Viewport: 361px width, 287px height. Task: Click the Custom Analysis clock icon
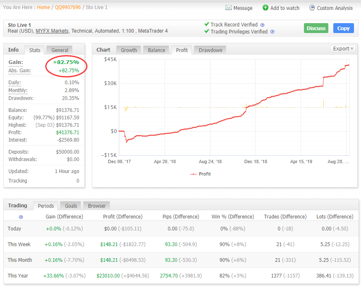pos(312,7)
